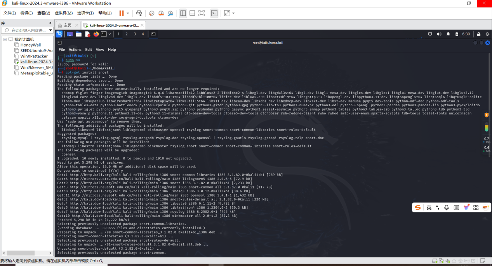The width and height of the screenshot is (492, 266).
Task: Open the terminal Edit menu
Action: click(89, 50)
